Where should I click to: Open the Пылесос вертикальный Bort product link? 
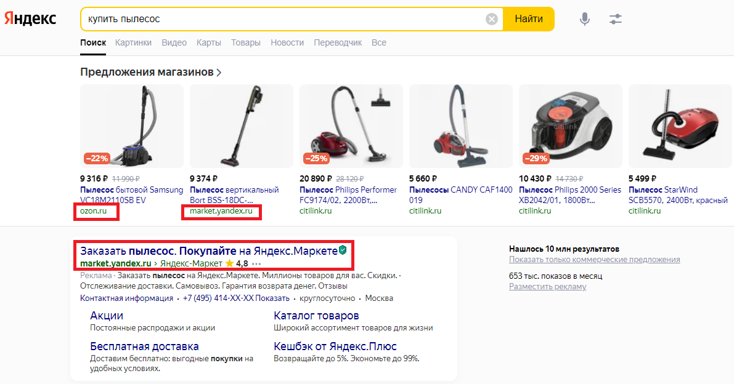pyautogui.click(x=234, y=195)
